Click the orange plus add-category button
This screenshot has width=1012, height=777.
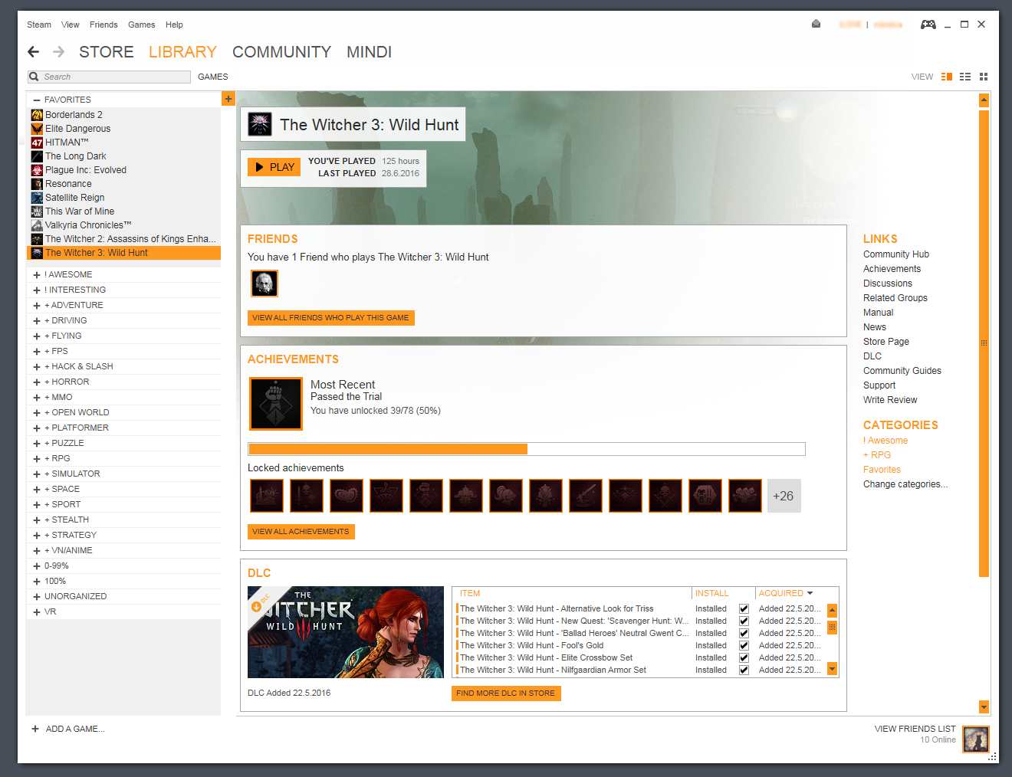click(228, 99)
